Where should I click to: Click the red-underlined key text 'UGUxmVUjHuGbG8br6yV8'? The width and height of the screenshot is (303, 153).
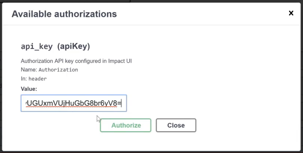72,103
